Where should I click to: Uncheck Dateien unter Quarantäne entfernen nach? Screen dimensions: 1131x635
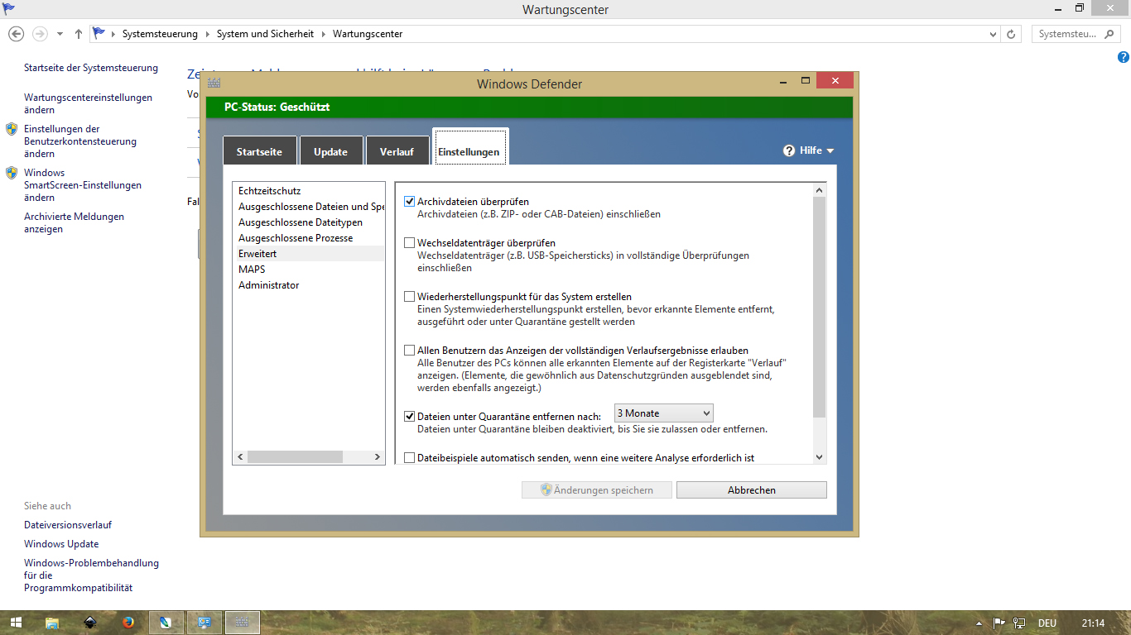409,416
